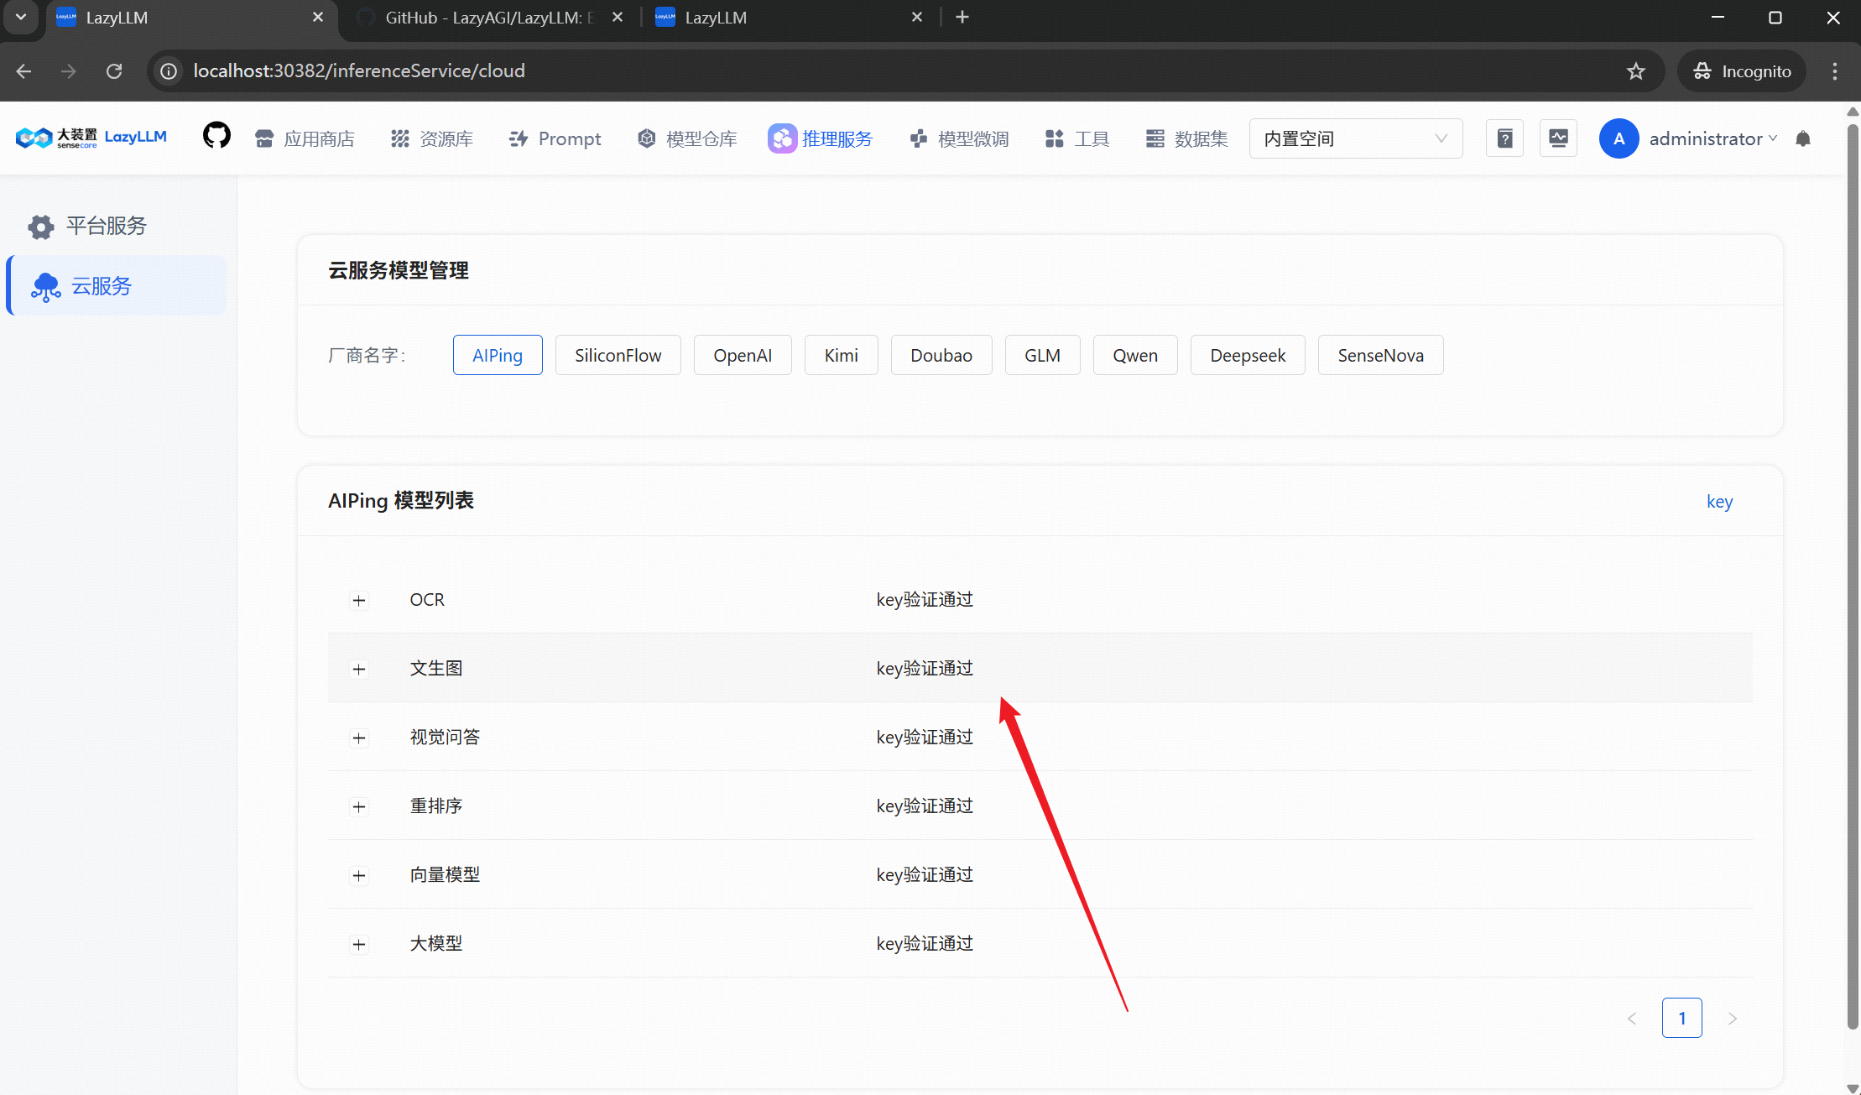
Task: Select the Deepseek vendor
Action: 1247,355
